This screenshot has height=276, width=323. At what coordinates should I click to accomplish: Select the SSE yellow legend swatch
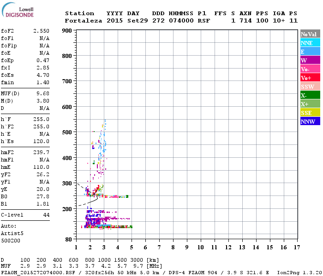tap(310, 113)
